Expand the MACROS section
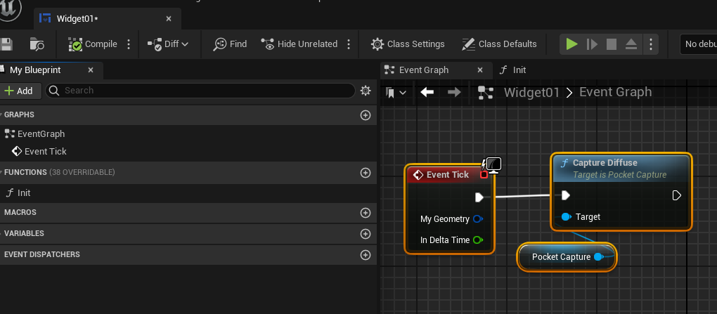The height and width of the screenshot is (314, 717). (19, 213)
